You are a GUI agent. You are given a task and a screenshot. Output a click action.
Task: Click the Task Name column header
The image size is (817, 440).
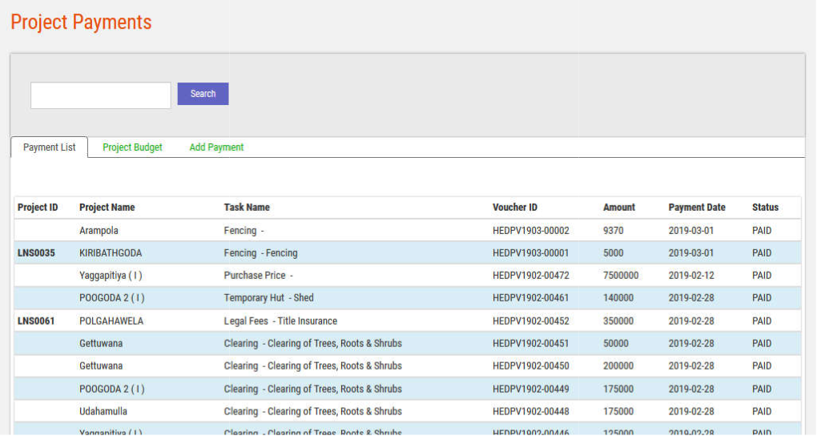(x=247, y=208)
